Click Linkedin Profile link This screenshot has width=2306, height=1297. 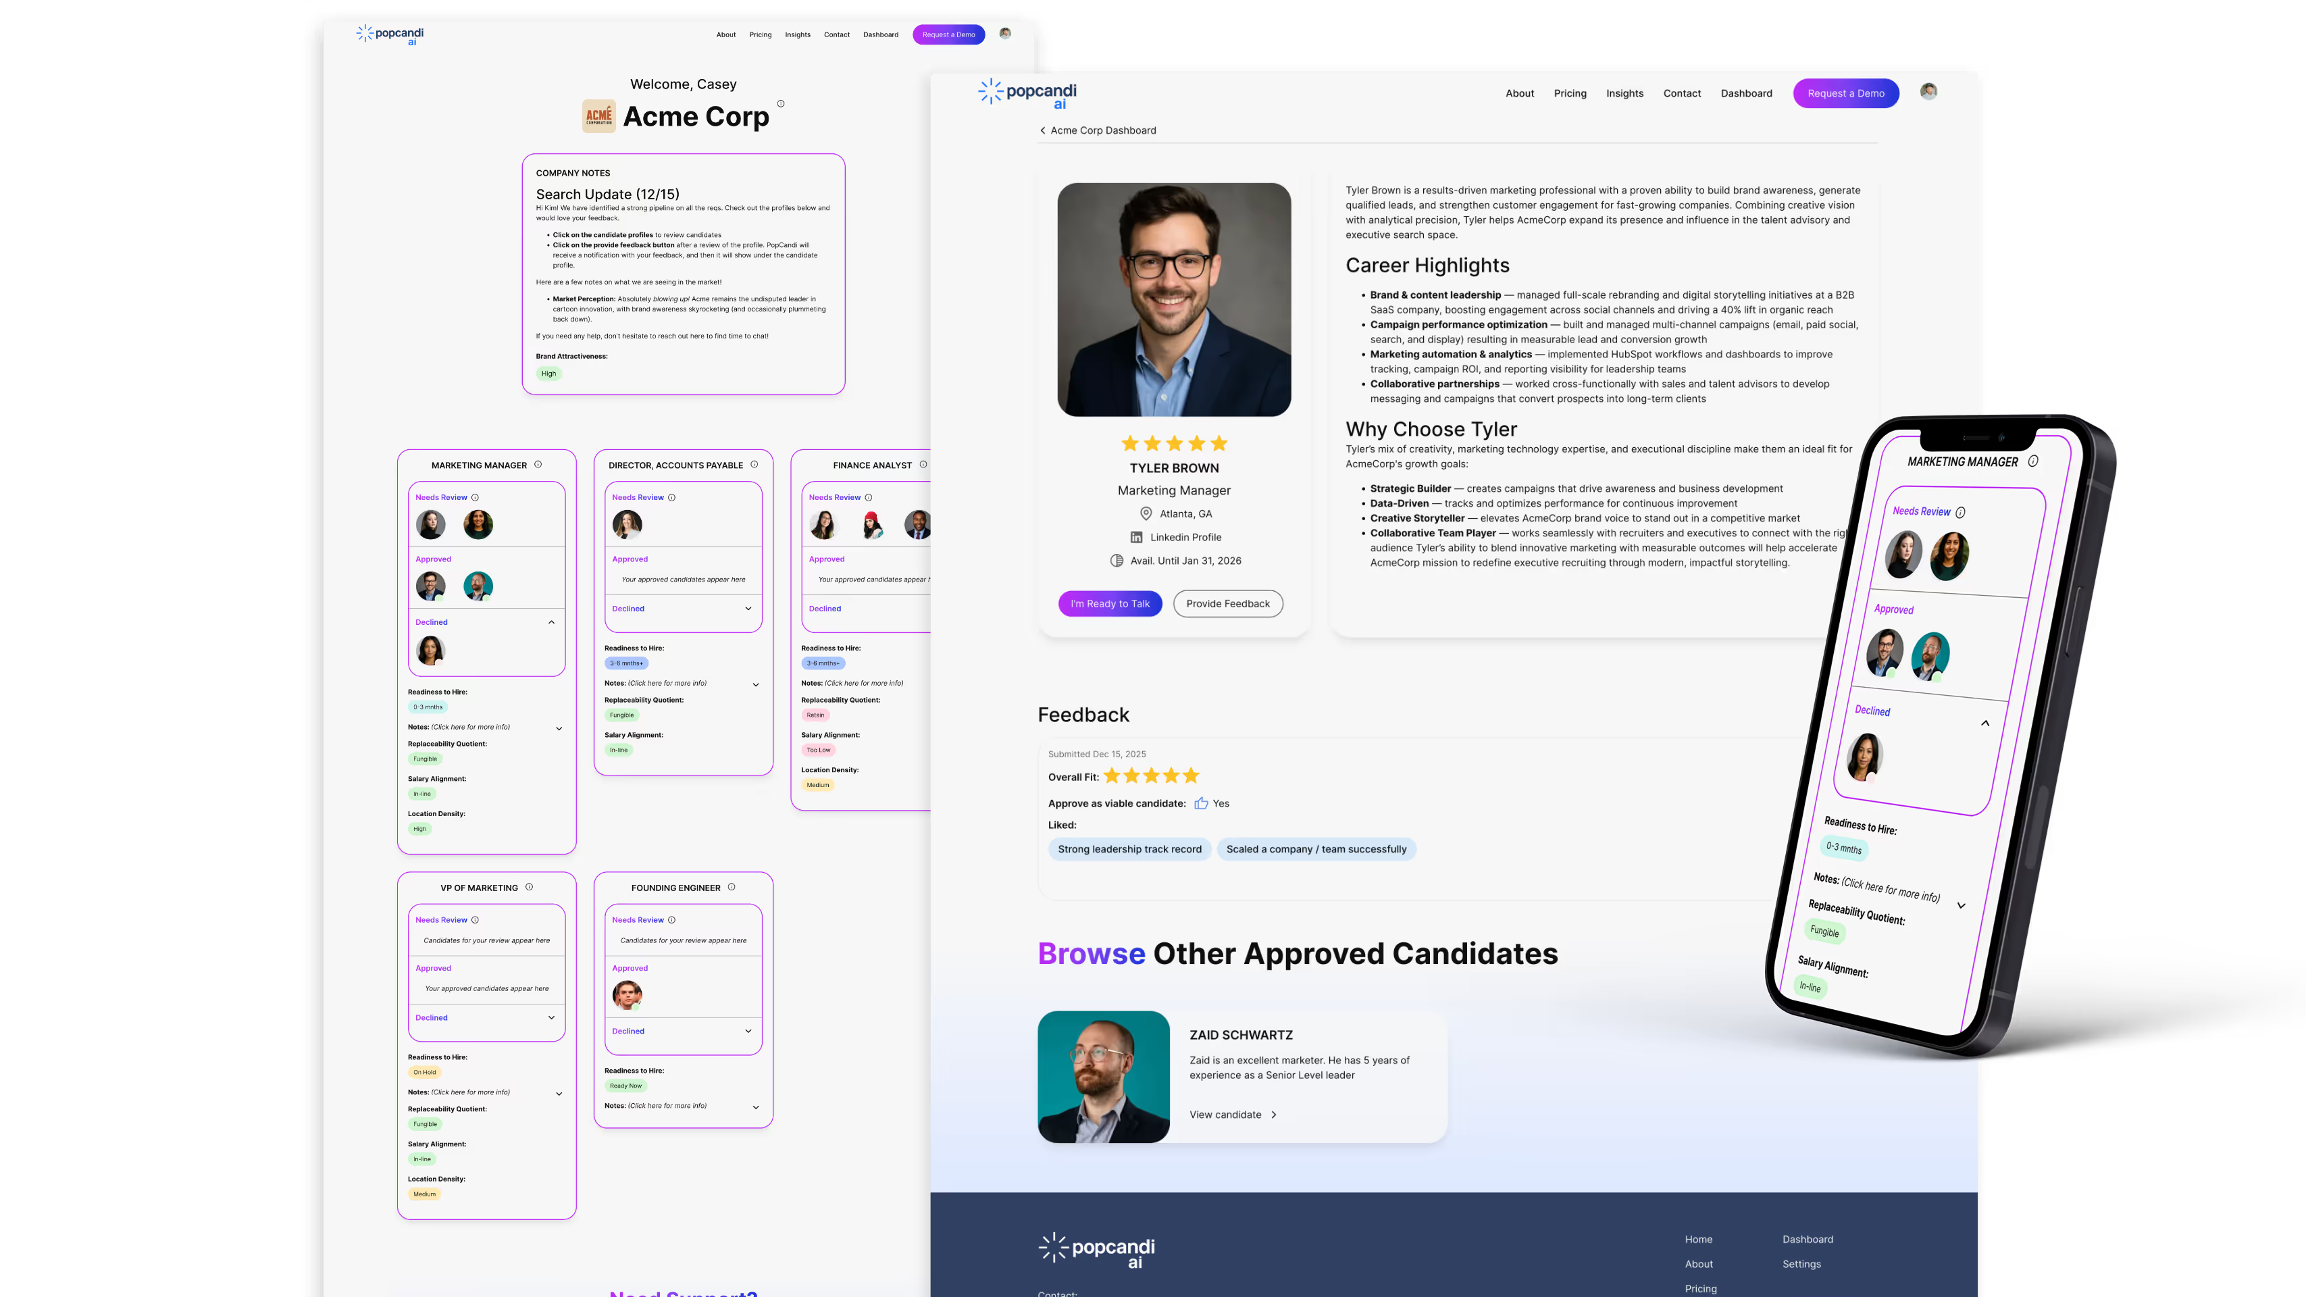(1185, 537)
